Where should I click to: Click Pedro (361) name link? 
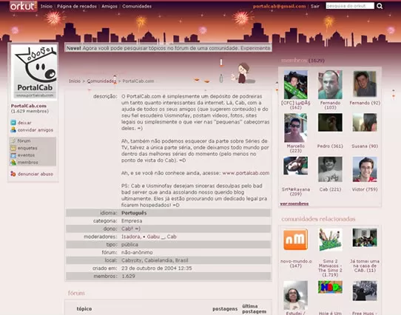click(330, 146)
